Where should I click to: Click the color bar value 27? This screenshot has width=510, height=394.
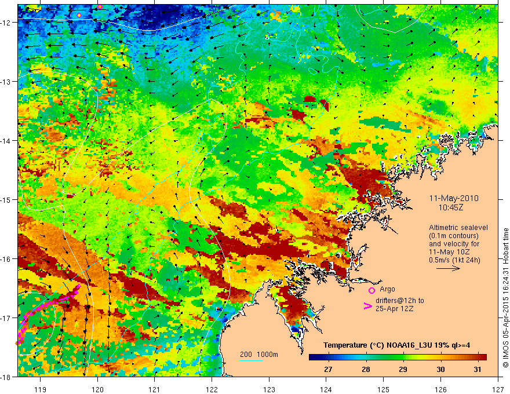click(x=328, y=369)
